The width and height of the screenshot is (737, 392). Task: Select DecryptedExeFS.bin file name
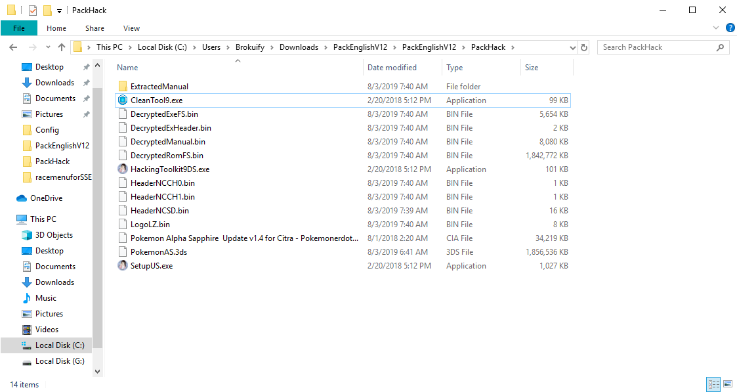click(x=165, y=114)
